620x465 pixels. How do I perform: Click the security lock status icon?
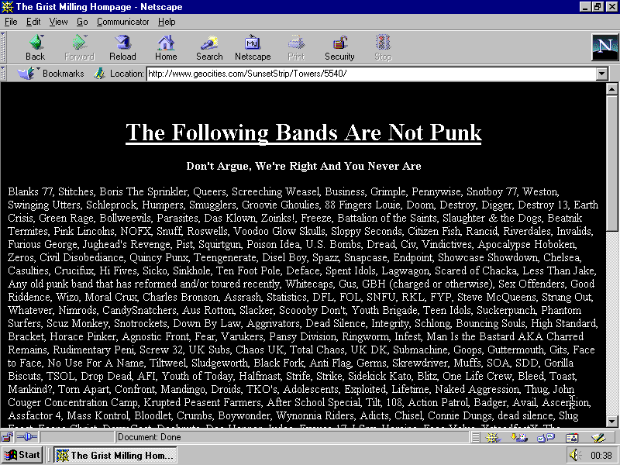(x=8, y=437)
